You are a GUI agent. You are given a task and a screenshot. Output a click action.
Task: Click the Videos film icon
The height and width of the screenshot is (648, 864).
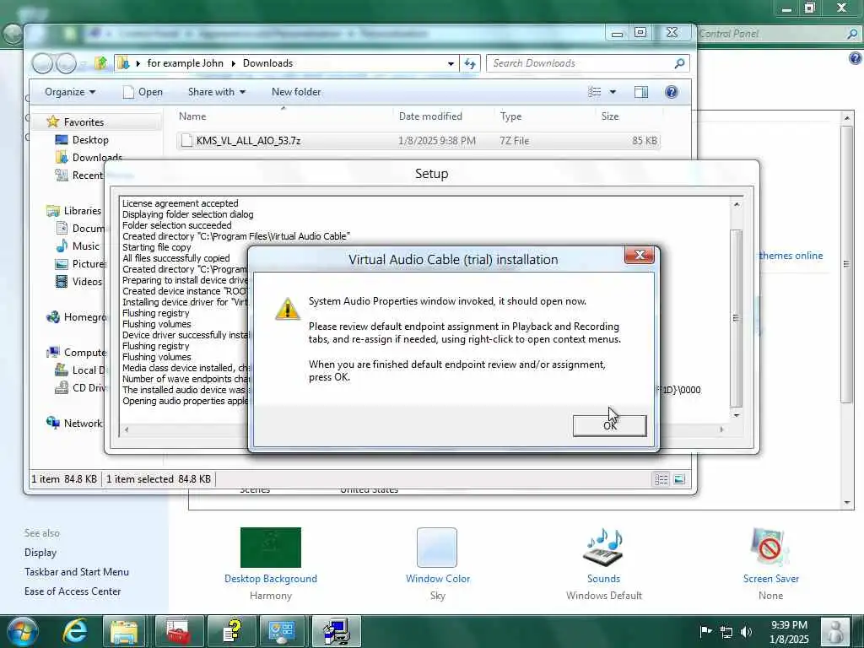click(62, 282)
